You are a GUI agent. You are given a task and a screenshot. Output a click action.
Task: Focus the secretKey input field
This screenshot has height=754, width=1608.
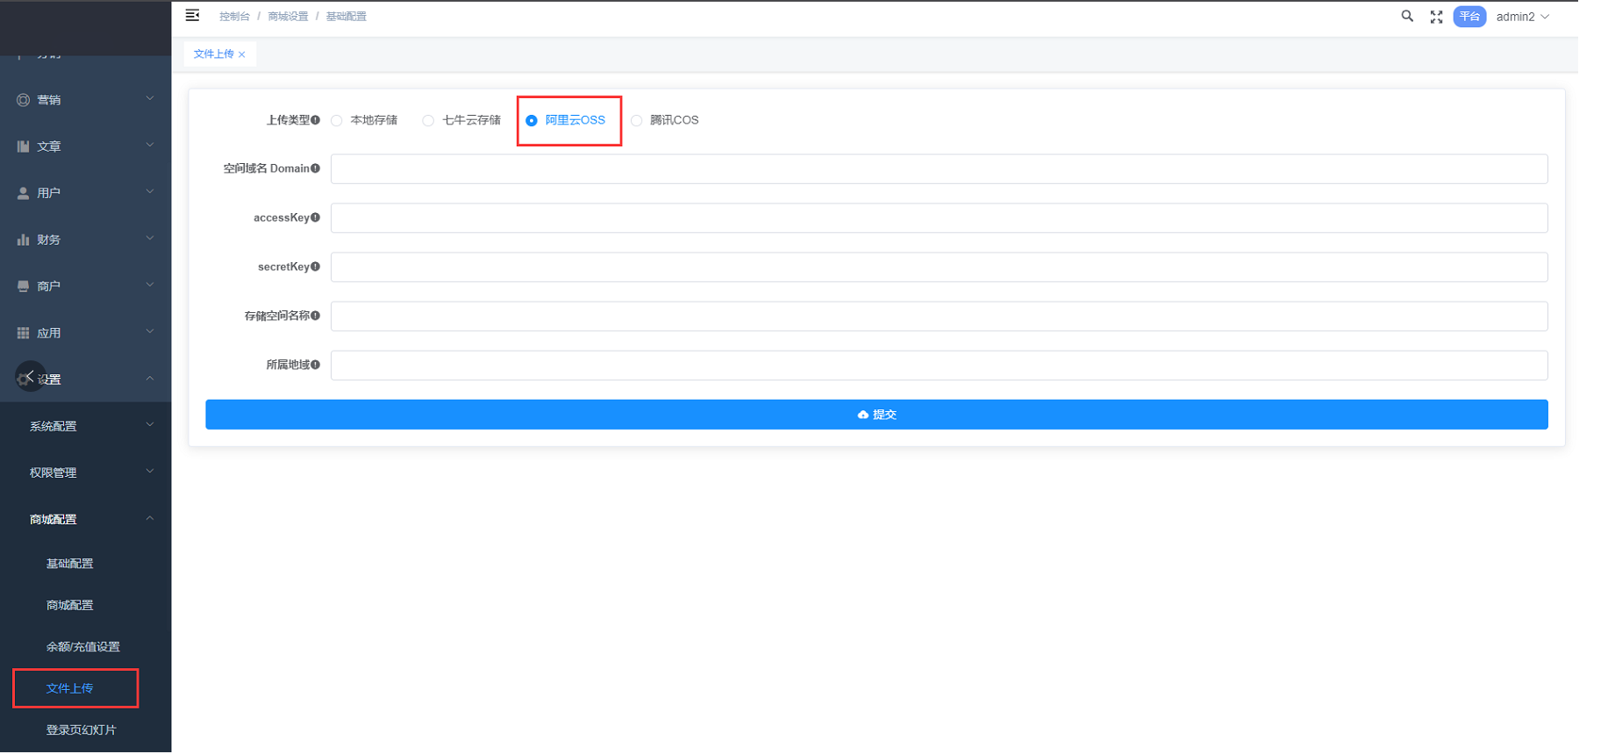pyautogui.click(x=939, y=267)
